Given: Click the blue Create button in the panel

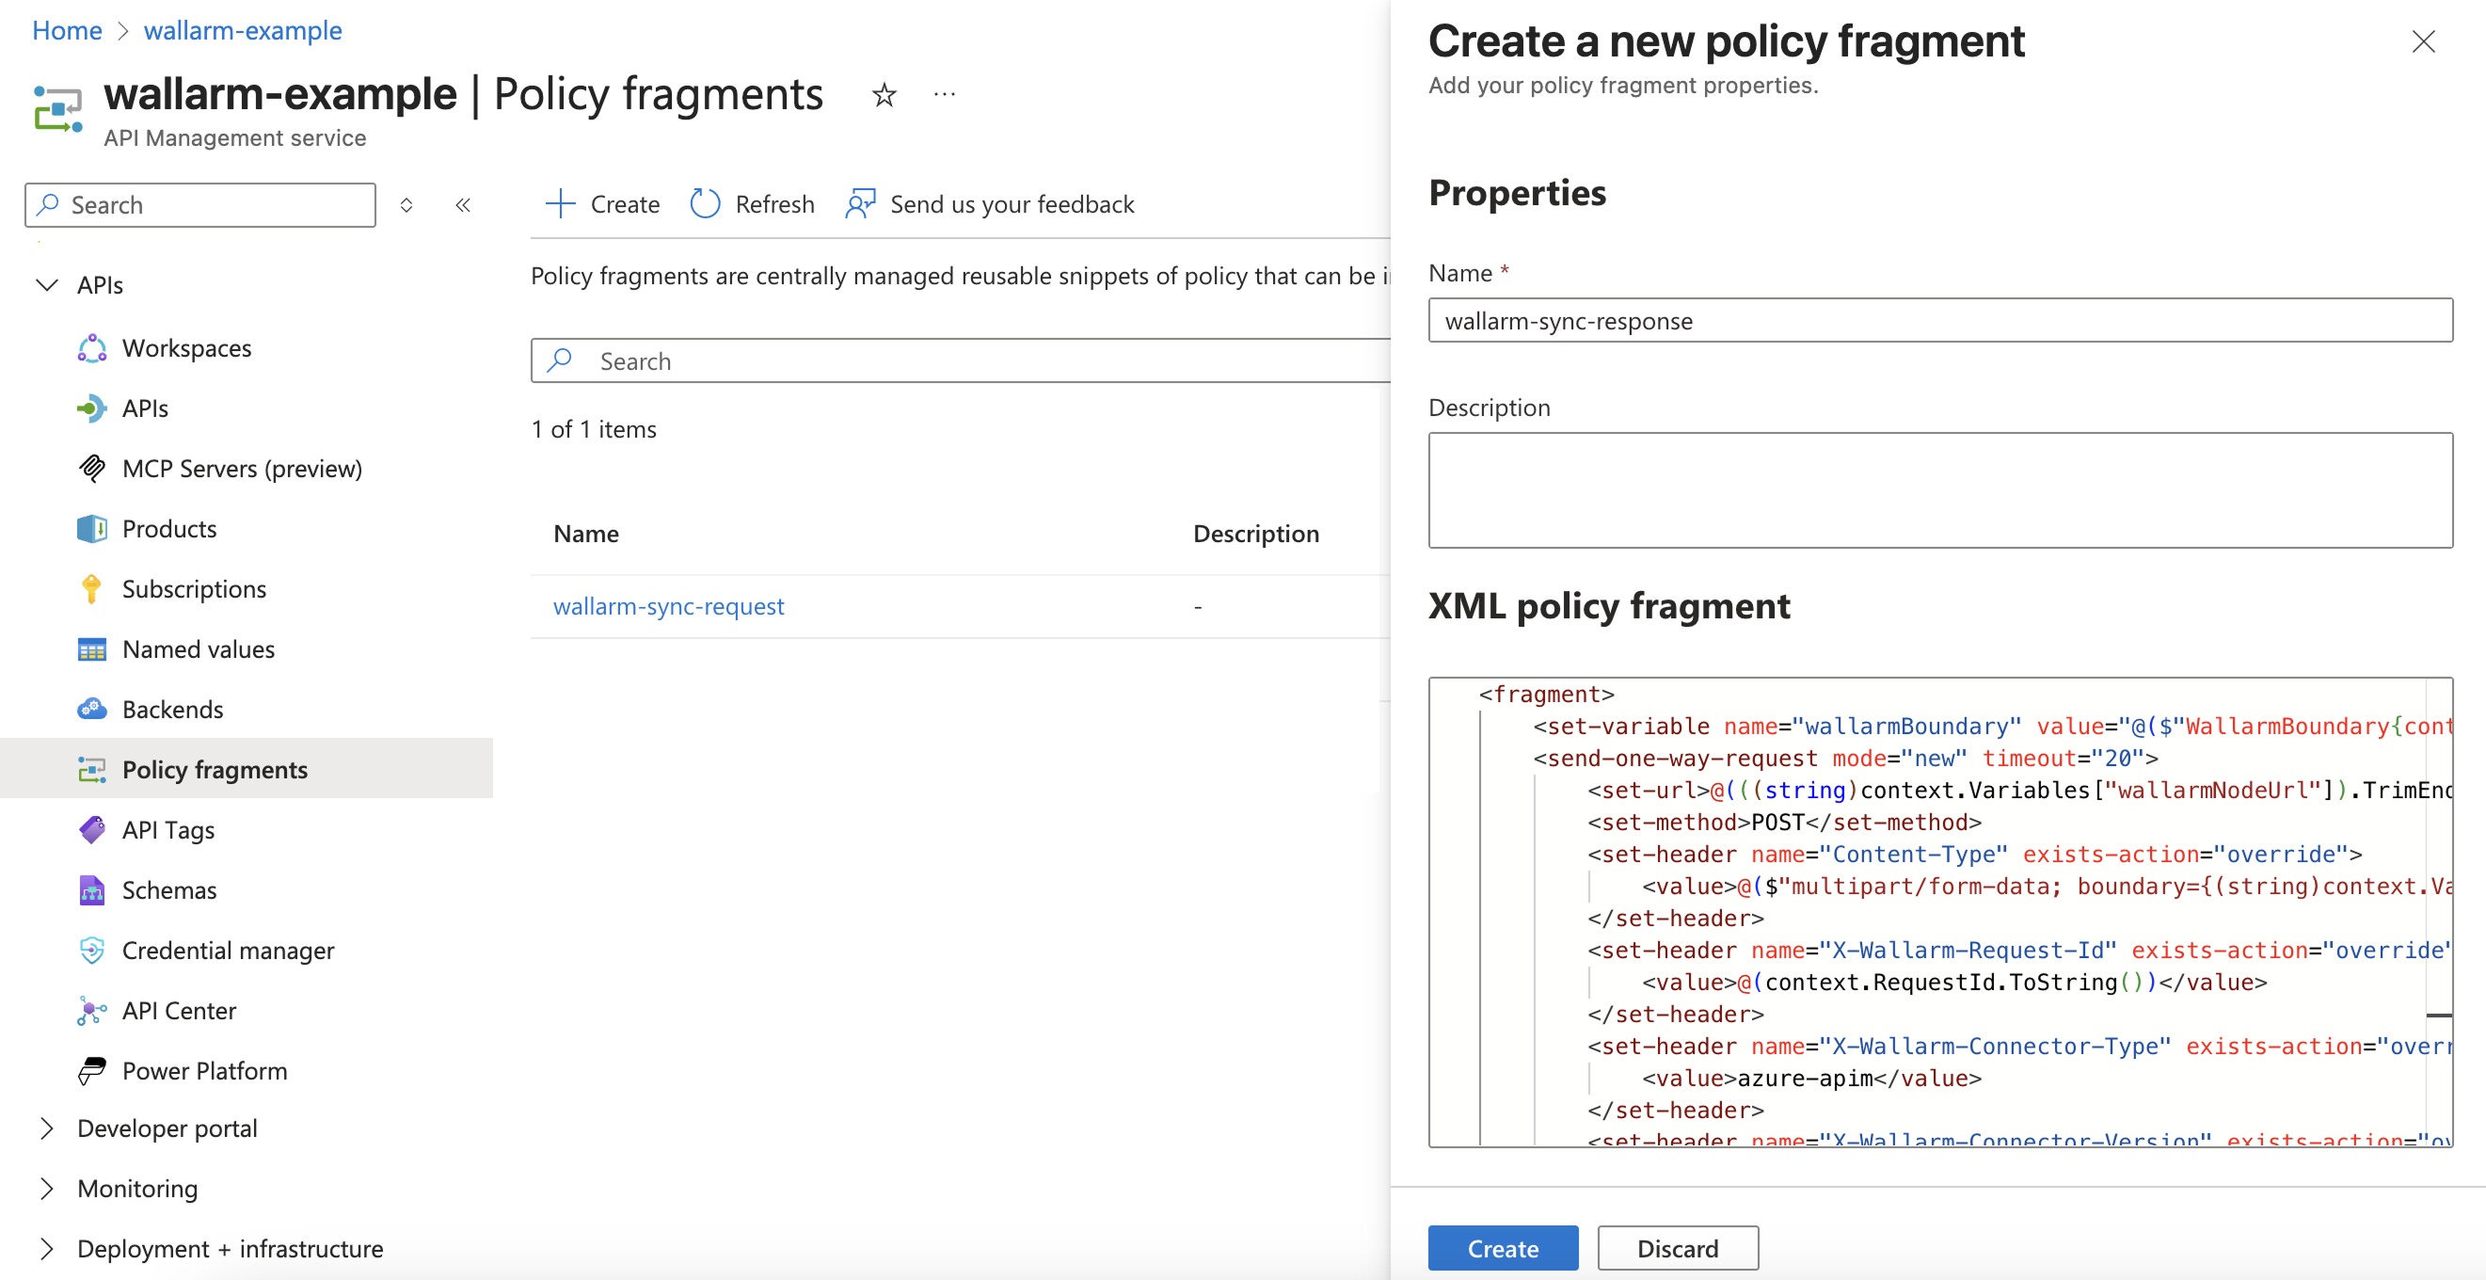Looking at the screenshot, I should pyautogui.click(x=1502, y=1248).
